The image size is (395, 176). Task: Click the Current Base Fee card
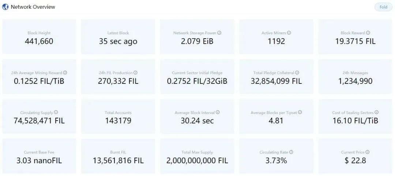39,156
